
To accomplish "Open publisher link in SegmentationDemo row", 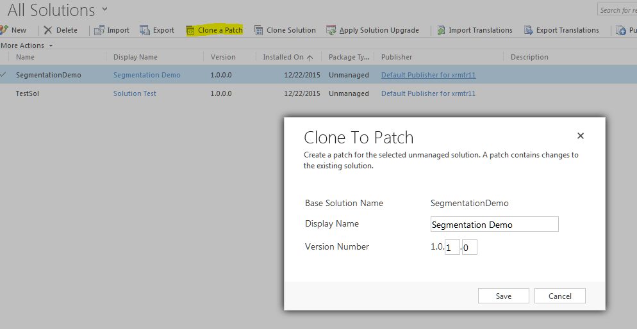I will click(428, 75).
